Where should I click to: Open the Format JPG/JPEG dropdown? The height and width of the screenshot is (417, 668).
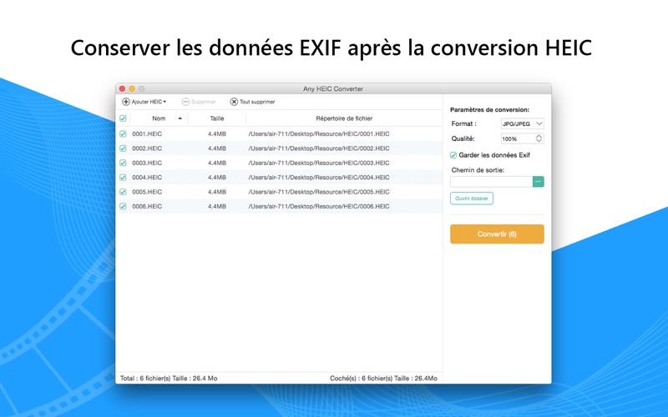(523, 123)
